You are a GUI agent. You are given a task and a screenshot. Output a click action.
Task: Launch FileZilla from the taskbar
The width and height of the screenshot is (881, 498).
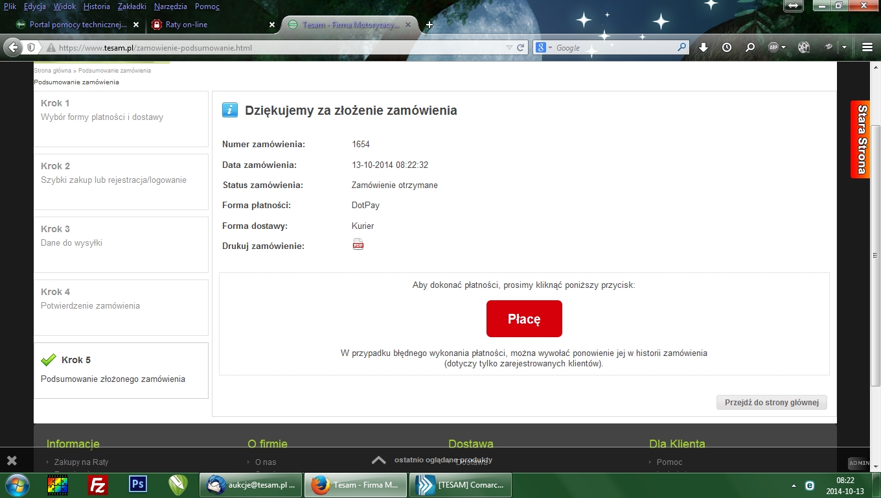98,484
